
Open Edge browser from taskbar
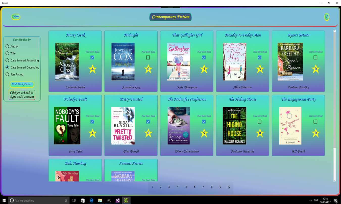[x=91, y=200]
